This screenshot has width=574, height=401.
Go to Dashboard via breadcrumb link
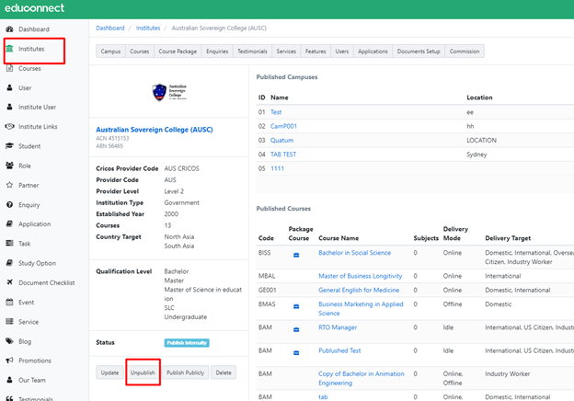pyautogui.click(x=109, y=29)
